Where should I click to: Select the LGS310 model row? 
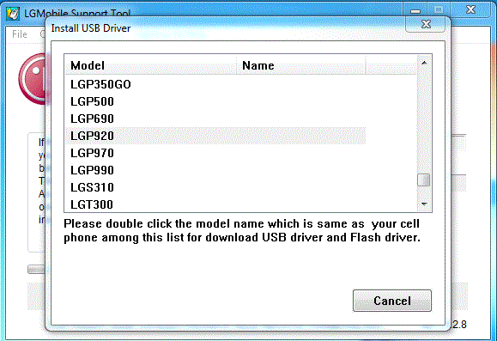[x=215, y=187]
